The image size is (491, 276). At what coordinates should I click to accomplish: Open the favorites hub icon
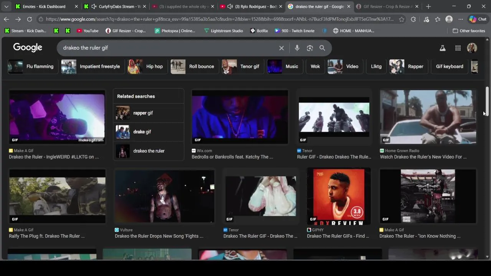click(438, 19)
